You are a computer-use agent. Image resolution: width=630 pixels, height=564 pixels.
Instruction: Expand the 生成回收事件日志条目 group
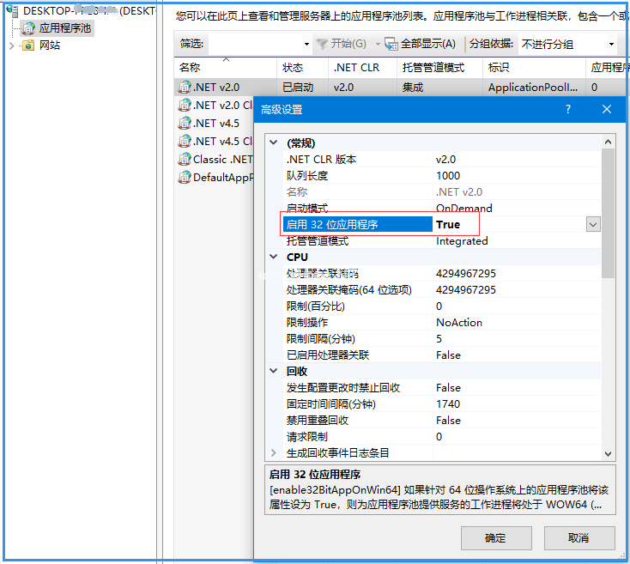pyautogui.click(x=274, y=452)
